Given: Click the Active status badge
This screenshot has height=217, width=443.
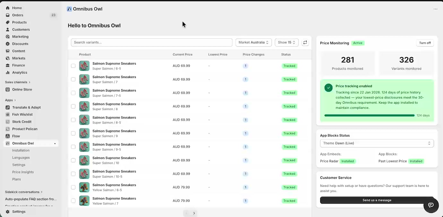Looking at the screenshot, I should coord(358,43).
